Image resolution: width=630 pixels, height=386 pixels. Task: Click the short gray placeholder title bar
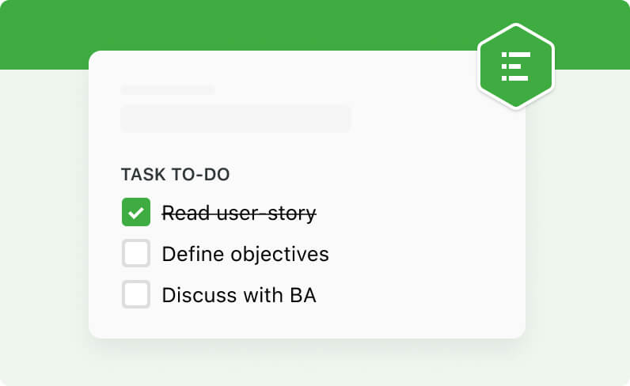coord(168,89)
